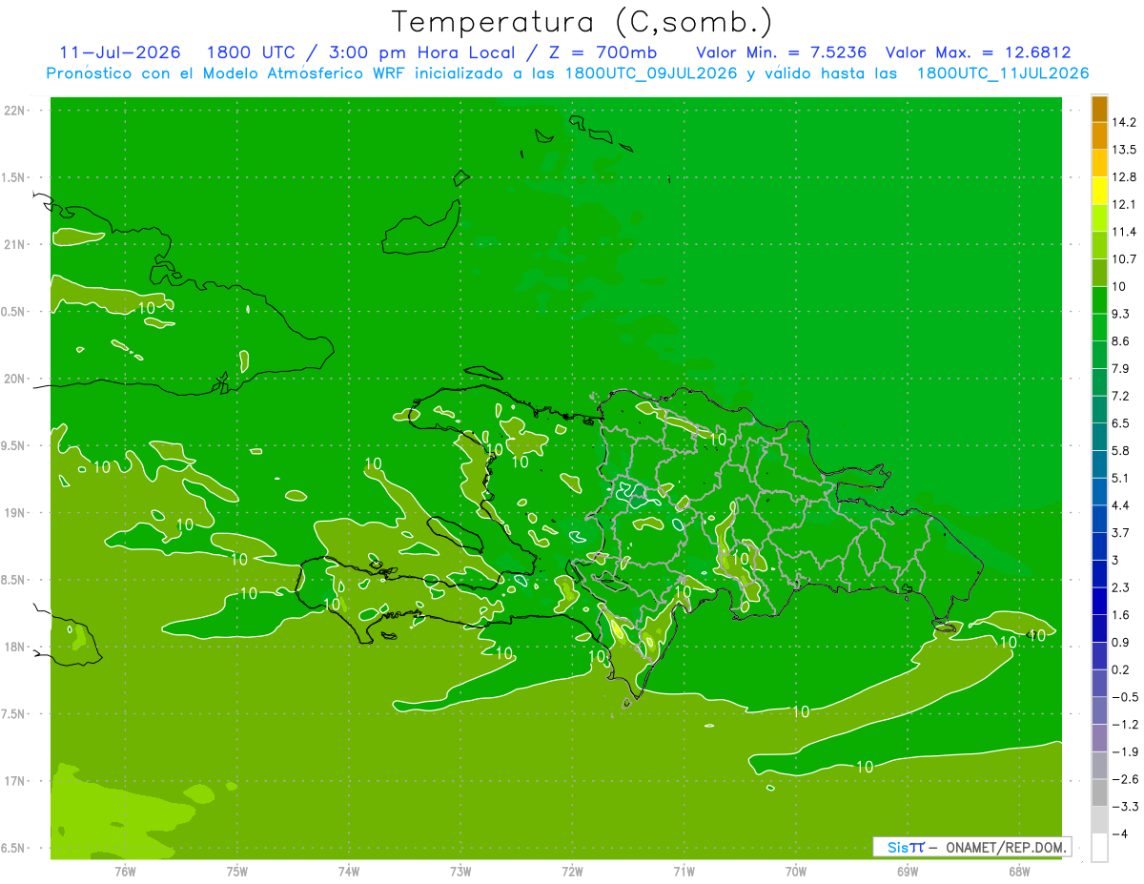Screen dimensions: 1144x884
Task: Click the '10.7' color scale label
Action: point(1125,259)
